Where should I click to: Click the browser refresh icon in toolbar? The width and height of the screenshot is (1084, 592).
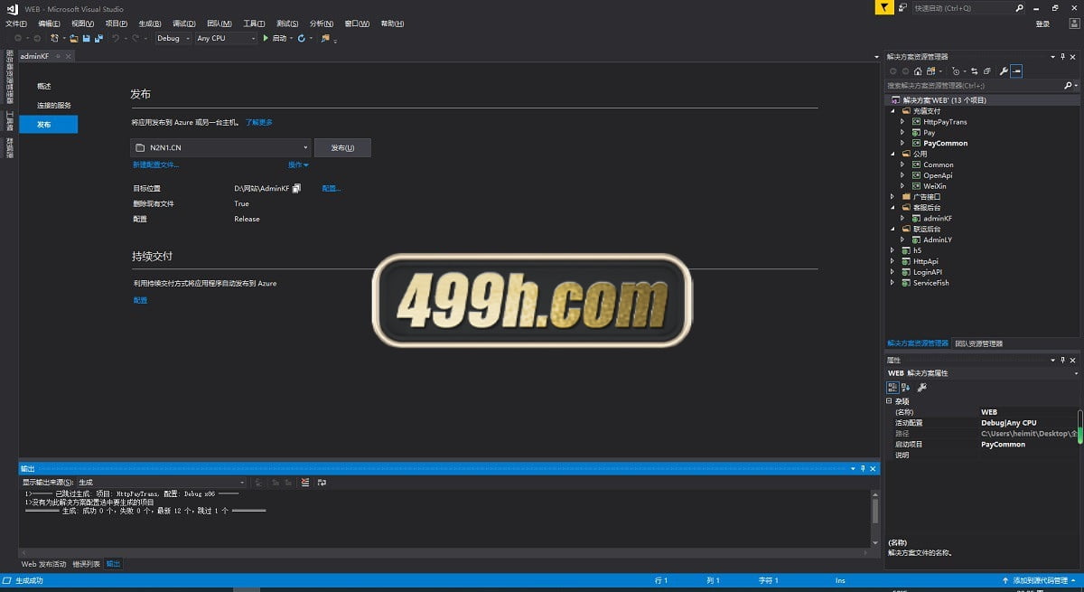(x=302, y=38)
